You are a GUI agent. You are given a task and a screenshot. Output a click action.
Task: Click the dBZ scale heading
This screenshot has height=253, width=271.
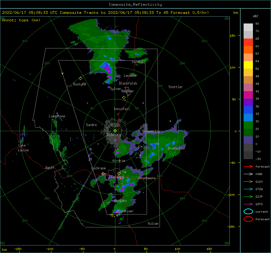click(255, 16)
